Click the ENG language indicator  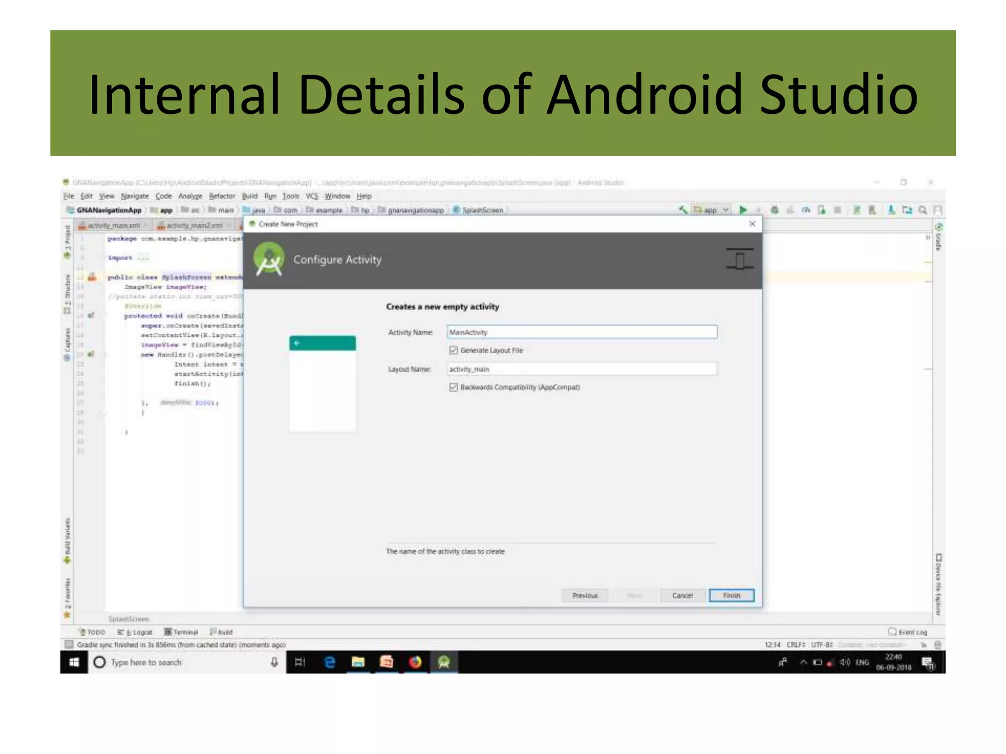point(862,662)
